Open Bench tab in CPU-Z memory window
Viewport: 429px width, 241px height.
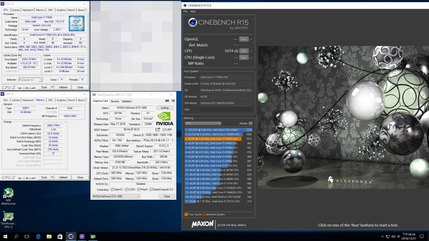pos(72,100)
